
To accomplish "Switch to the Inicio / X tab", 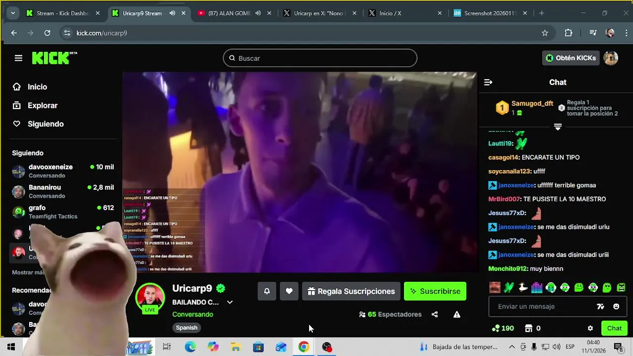I will [x=406, y=13].
